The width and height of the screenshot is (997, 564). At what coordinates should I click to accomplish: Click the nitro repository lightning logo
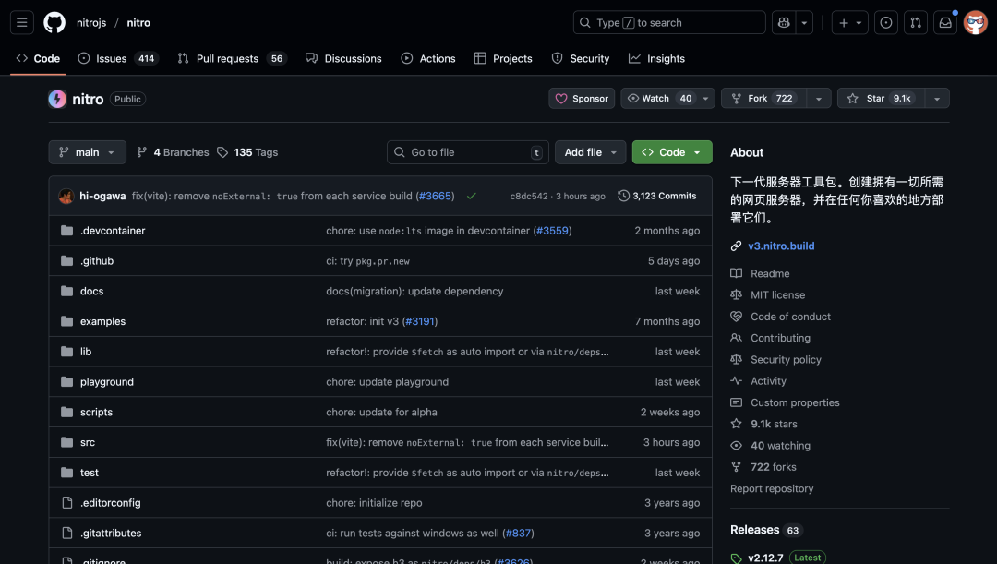pos(57,99)
